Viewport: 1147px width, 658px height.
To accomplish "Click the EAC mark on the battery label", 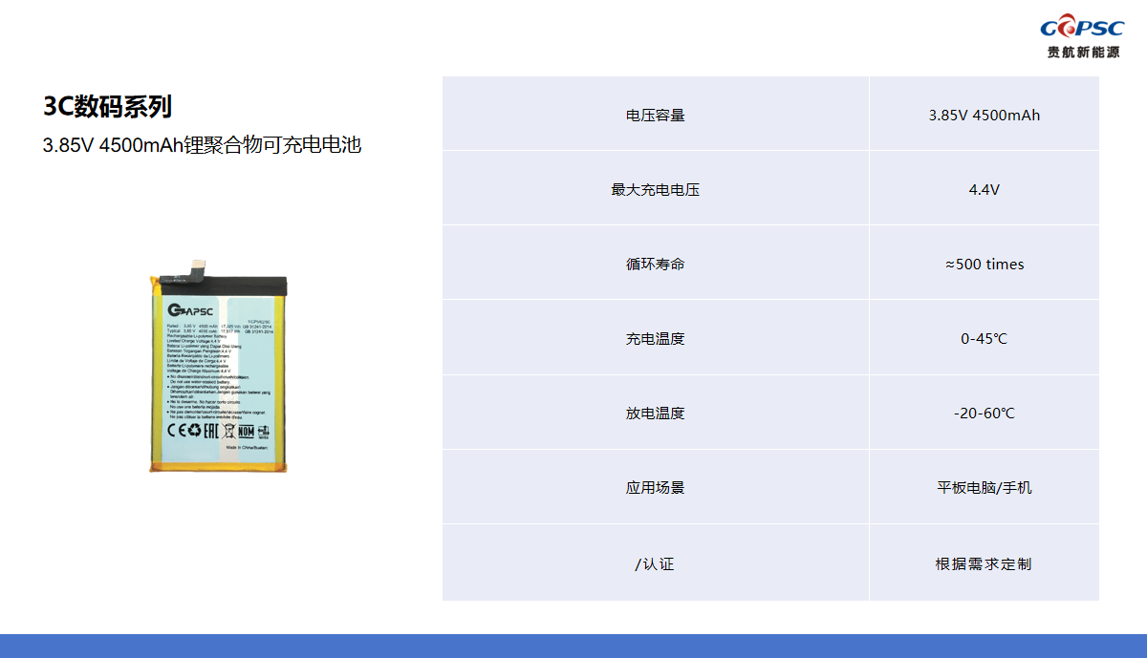I will pos(211,431).
